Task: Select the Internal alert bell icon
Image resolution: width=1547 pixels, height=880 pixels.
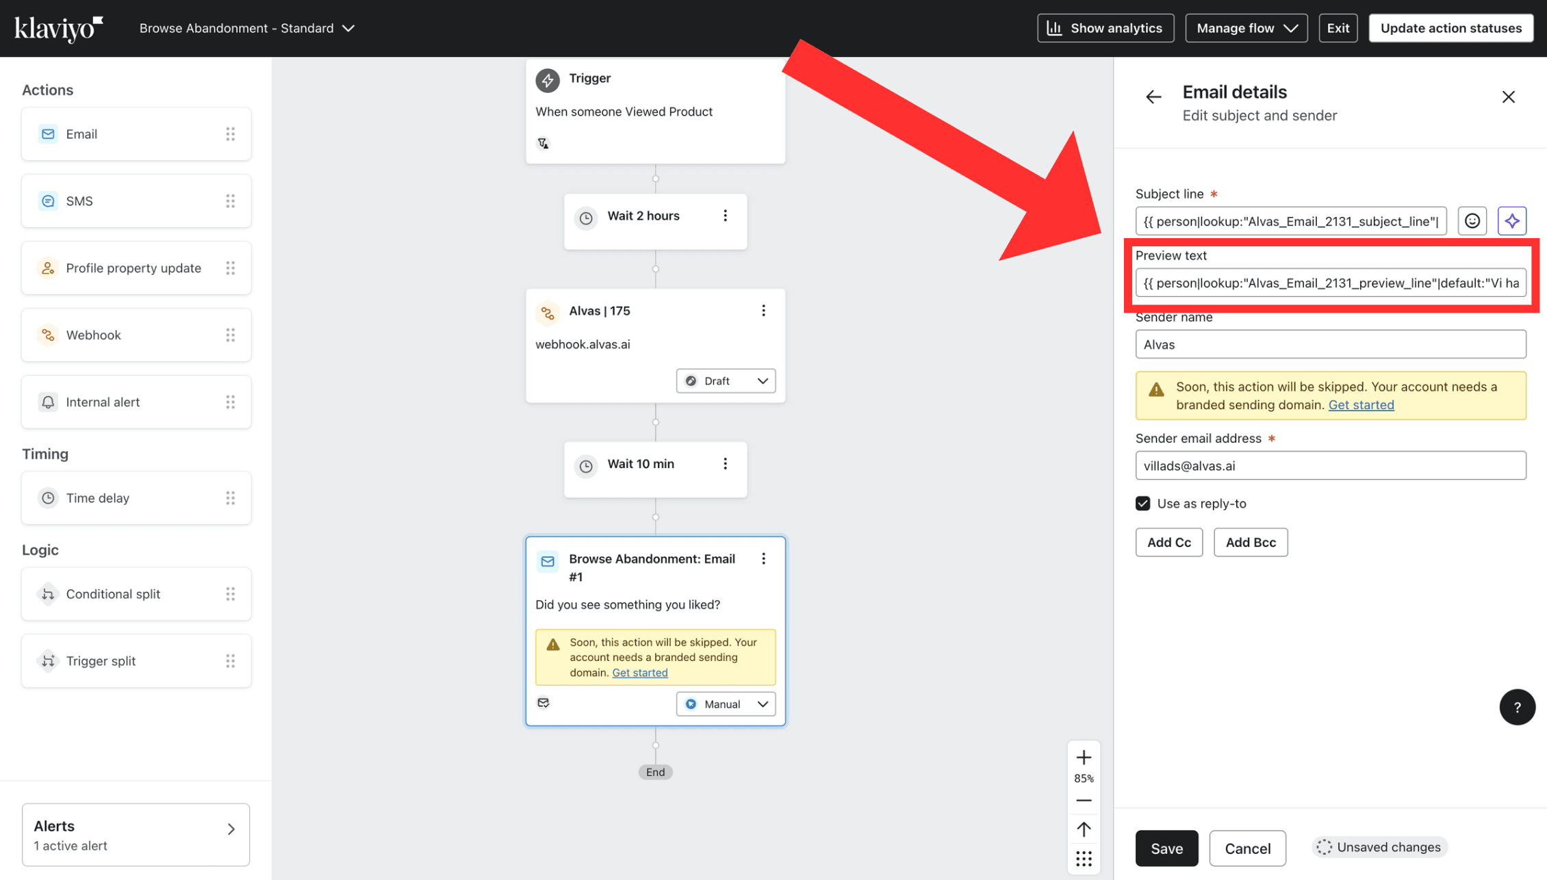Action: pyautogui.click(x=48, y=402)
